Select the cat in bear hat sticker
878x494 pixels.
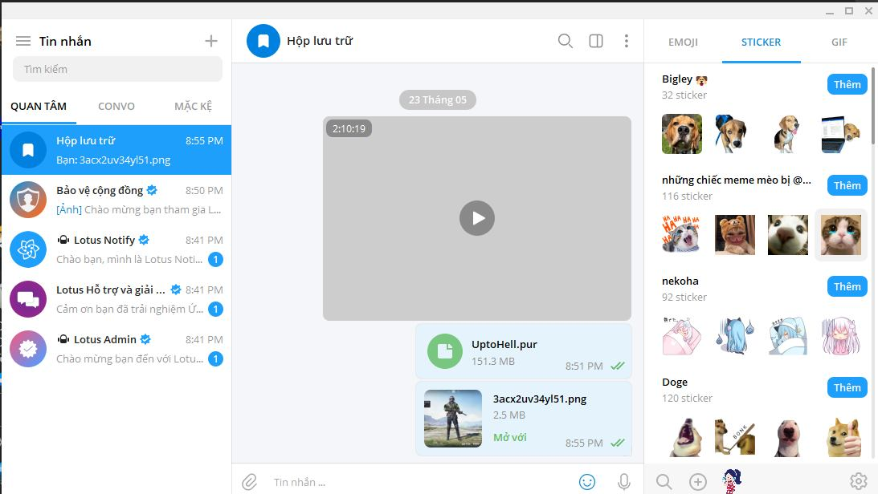(x=735, y=235)
